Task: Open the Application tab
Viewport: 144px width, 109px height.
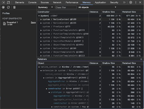Action: (x=100, y=3)
